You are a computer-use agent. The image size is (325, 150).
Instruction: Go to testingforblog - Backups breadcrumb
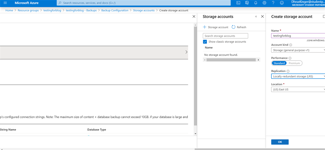coord(81,10)
